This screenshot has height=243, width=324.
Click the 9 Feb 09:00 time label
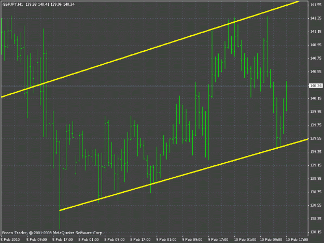click(x=192, y=239)
